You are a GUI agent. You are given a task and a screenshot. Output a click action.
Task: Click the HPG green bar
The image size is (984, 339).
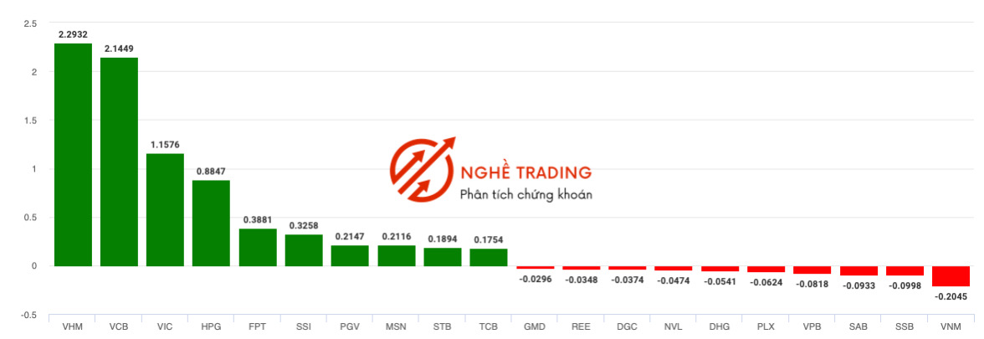click(211, 223)
